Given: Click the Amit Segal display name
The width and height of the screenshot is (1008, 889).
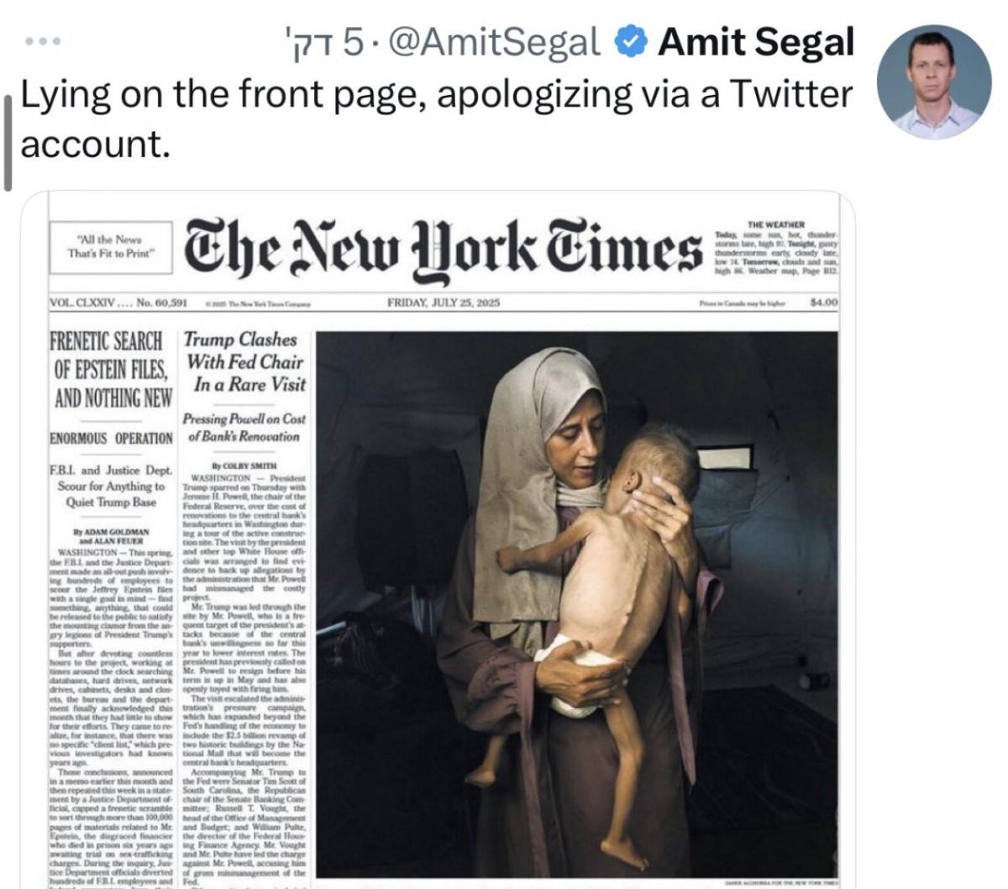Looking at the screenshot, I should [x=756, y=41].
